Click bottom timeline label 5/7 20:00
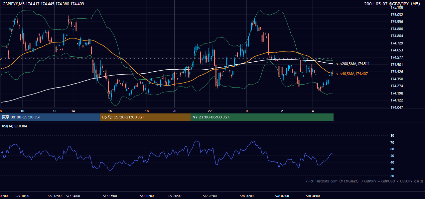This screenshot has width=425, height=199. 175,196
